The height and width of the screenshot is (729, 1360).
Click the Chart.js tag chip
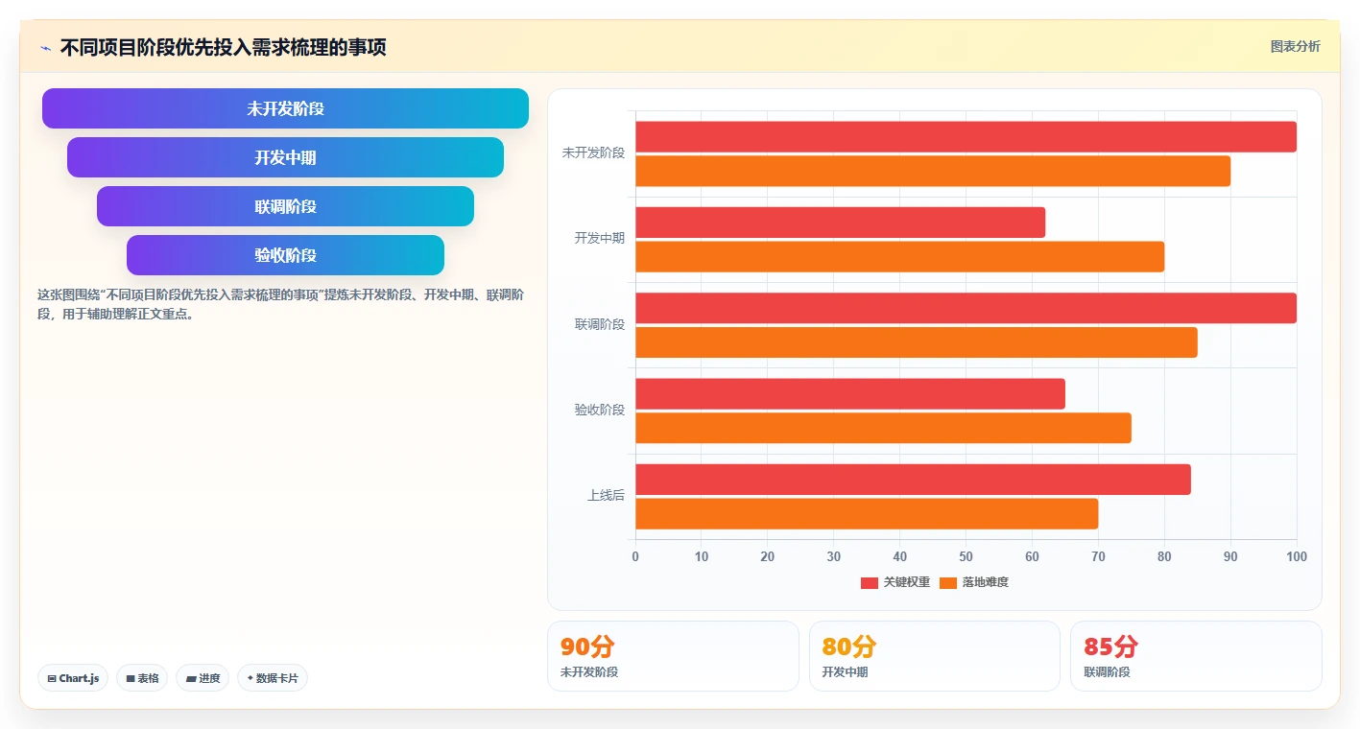tap(73, 678)
